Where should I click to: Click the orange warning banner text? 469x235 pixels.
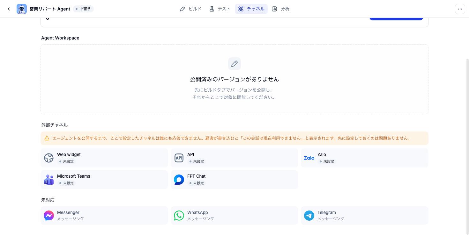tap(232, 138)
